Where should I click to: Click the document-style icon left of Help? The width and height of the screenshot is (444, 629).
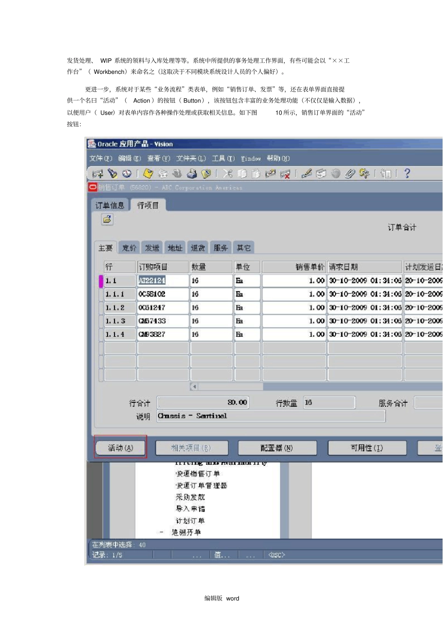386,174
